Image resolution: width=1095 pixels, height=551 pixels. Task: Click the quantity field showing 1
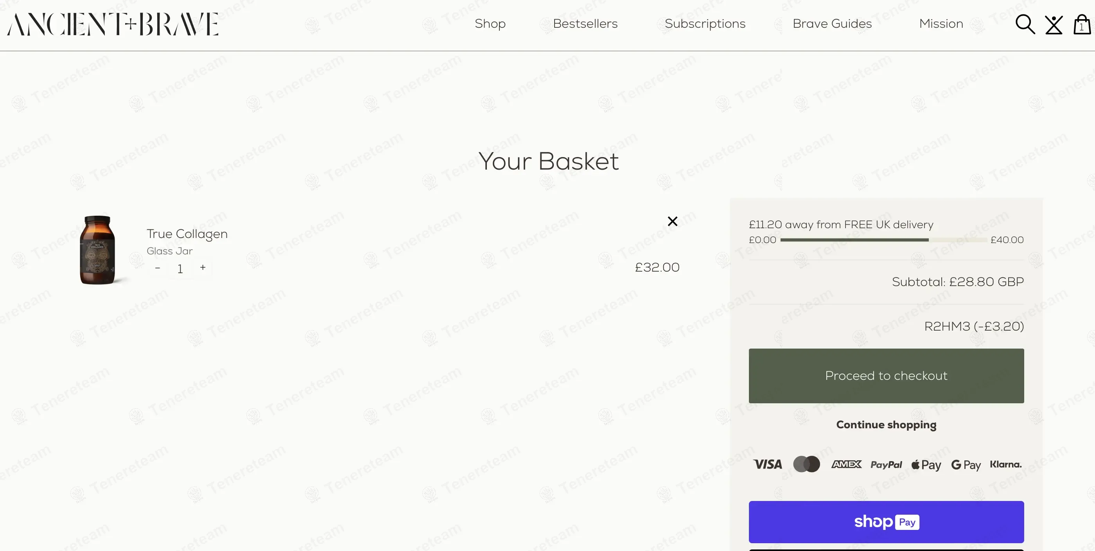click(x=180, y=268)
